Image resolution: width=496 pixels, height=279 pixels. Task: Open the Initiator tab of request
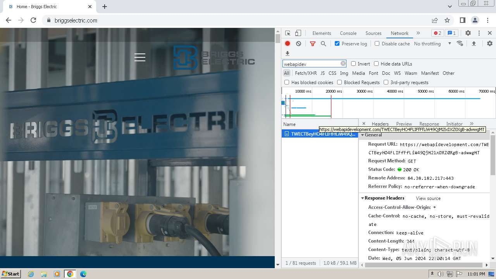tap(455, 124)
